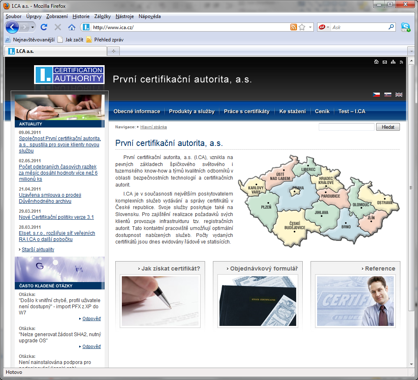Open the Úpravy menu
Image resolution: width=418 pixels, height=380 pixels.
tap(34, 16)
